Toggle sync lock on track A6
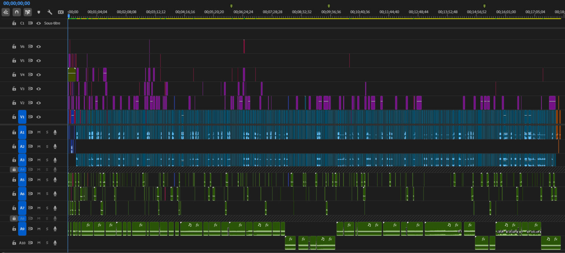Image resolution: width=565 pixels, height=253 pixels. click(30, 194)
